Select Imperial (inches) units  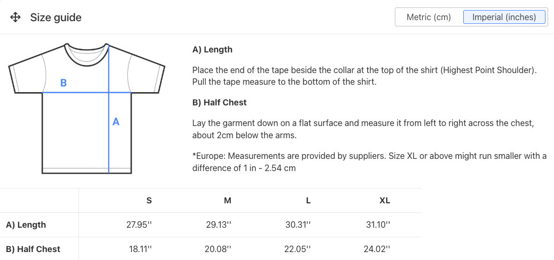504,17
